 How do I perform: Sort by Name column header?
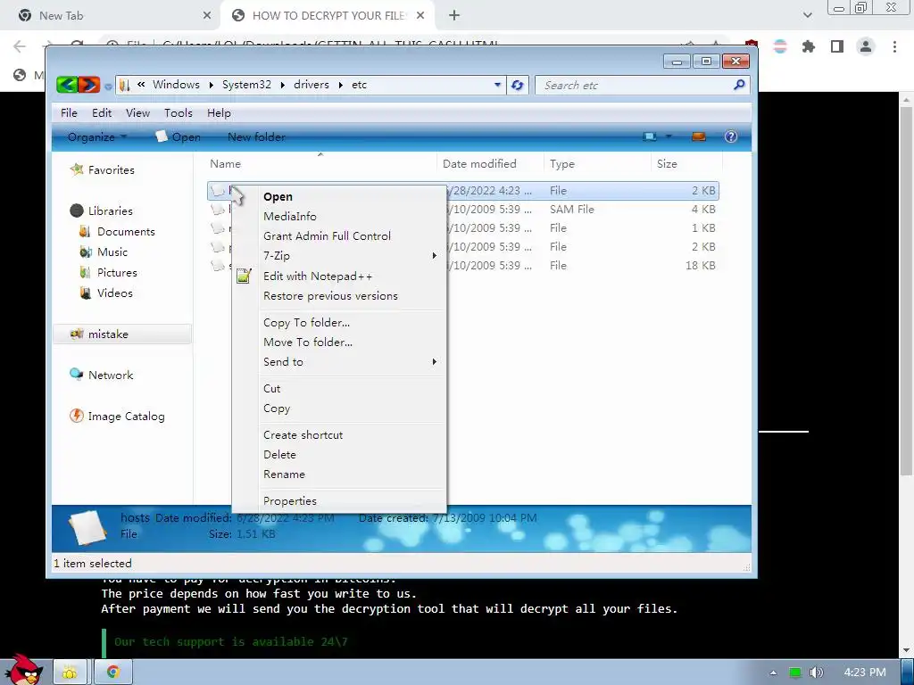coord(320,164)
